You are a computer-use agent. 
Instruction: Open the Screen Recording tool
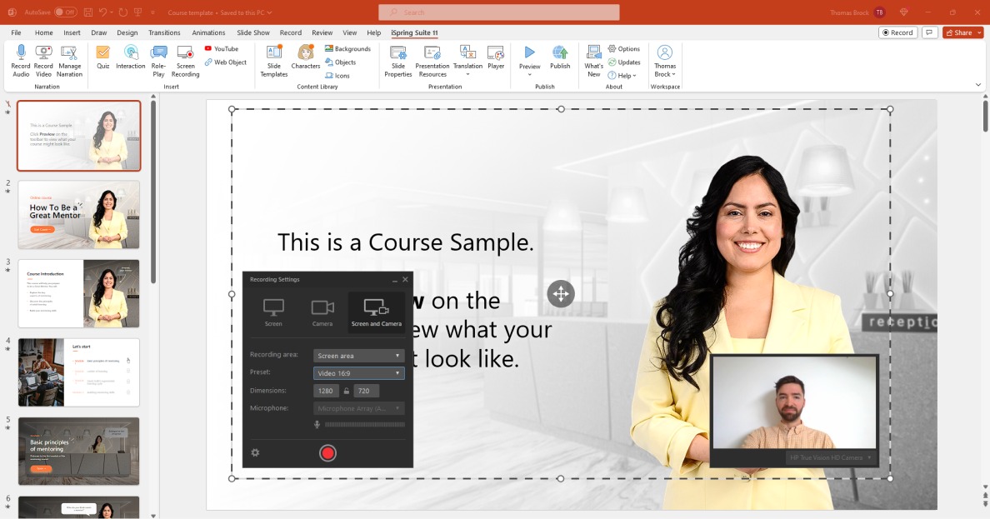coord(185,58)
